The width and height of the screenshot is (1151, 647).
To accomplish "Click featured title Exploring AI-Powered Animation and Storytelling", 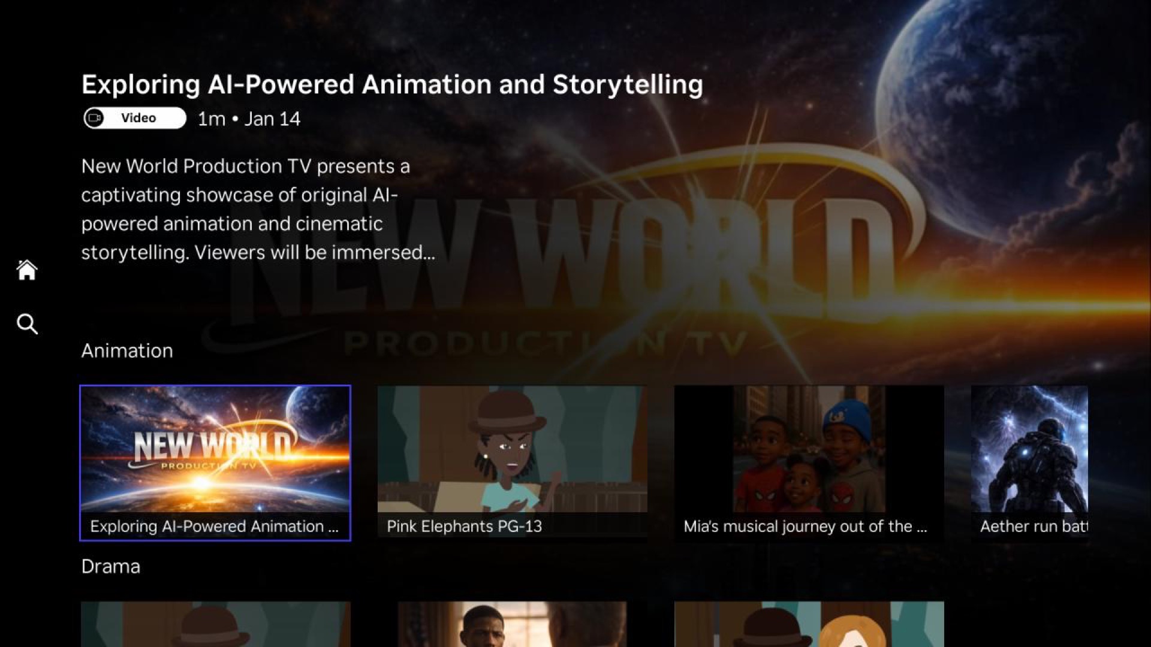I will click(392, 84).
